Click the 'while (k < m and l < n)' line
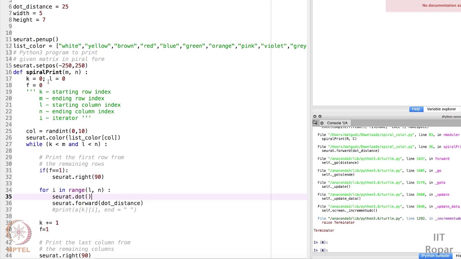 tap(67, 144)
